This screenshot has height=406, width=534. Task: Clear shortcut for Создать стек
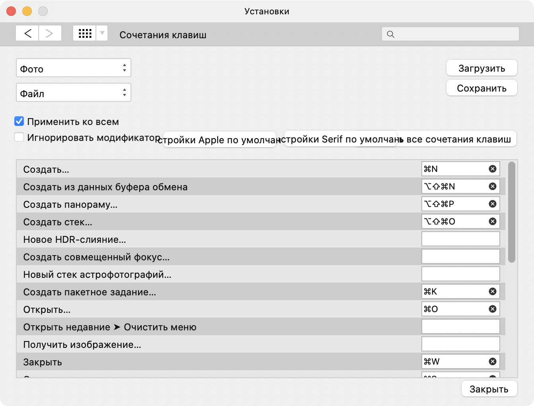click(493, 221)
